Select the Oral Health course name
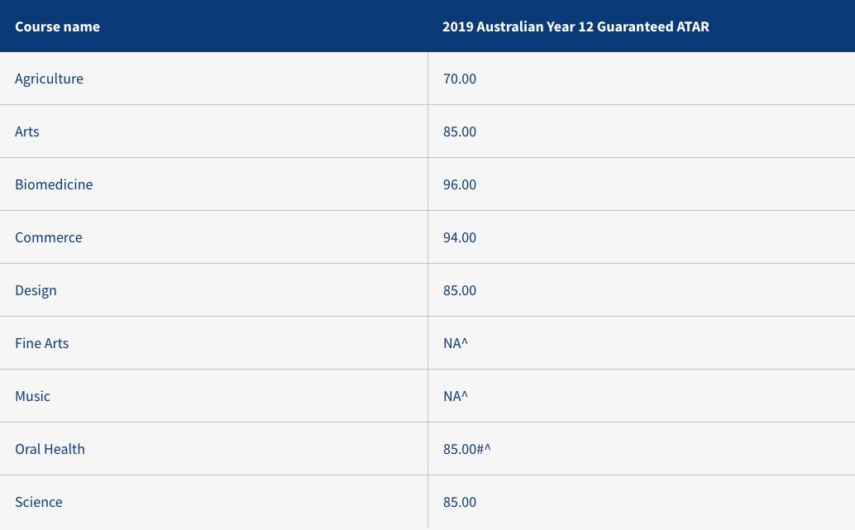855x530 pixels. click(50, 449)
